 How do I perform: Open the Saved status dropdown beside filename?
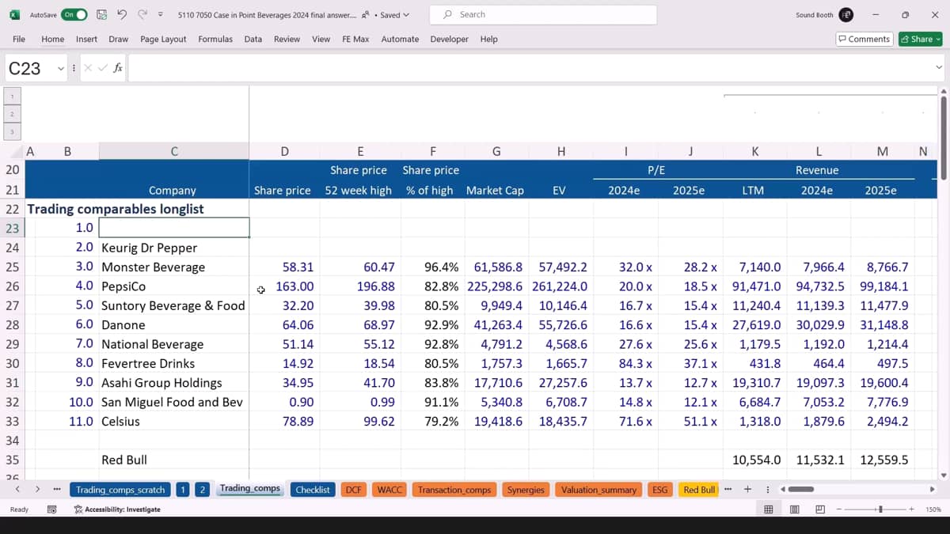[x=394, y=14]
